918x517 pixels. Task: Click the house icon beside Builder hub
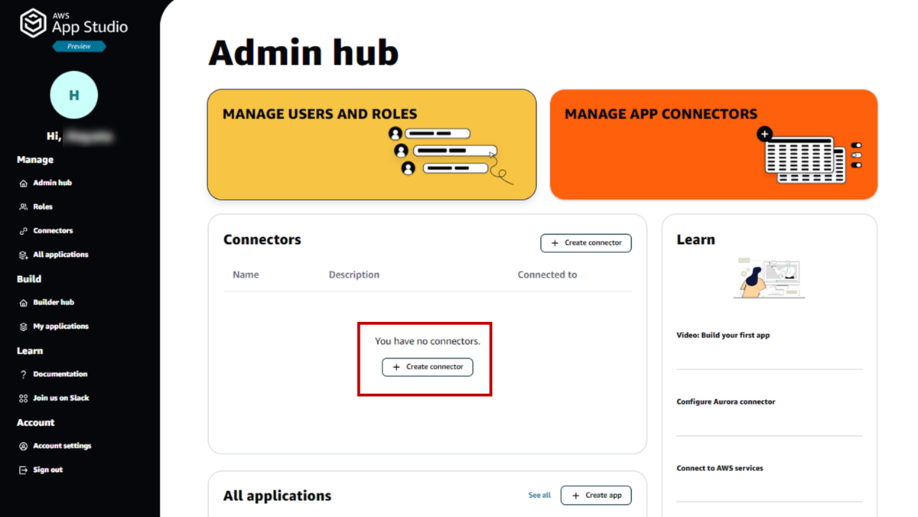pyautogui.click(x=23, y=303)
